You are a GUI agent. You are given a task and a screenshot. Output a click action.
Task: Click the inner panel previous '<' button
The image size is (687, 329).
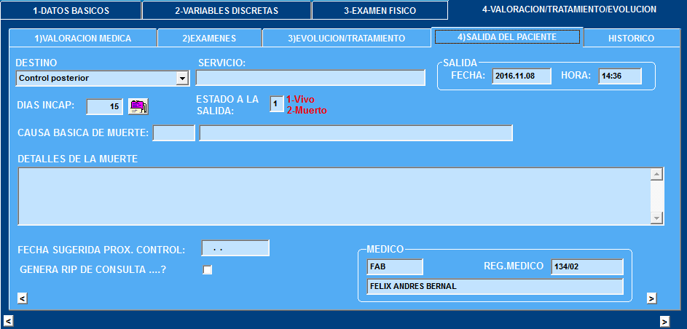[x=23, y=298]
